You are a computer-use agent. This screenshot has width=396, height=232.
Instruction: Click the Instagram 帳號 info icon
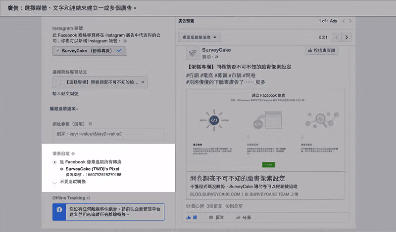click(125, 41)
